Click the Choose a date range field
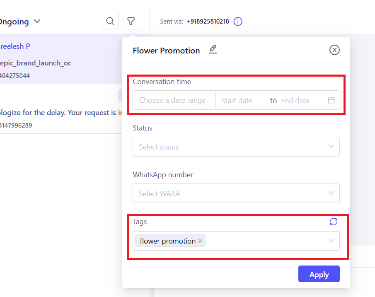 click(x=172, y=100)
